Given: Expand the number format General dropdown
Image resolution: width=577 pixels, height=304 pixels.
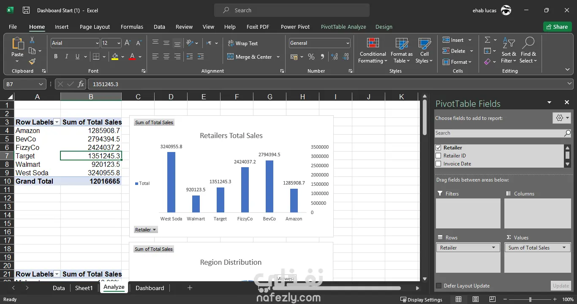Looking at the screenshot, I should (348, 43).
